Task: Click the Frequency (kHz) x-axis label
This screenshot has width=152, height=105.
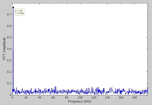Action: [80, 101]
